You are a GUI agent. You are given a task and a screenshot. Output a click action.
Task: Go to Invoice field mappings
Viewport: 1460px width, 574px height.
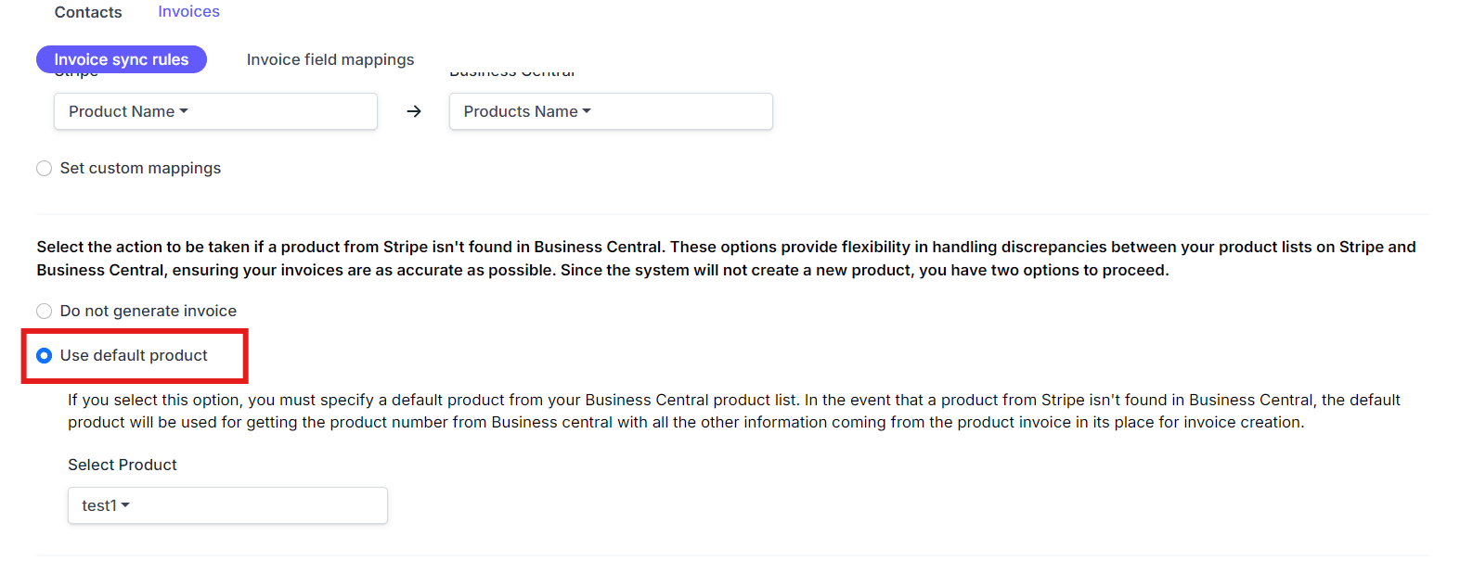[330, 59]
